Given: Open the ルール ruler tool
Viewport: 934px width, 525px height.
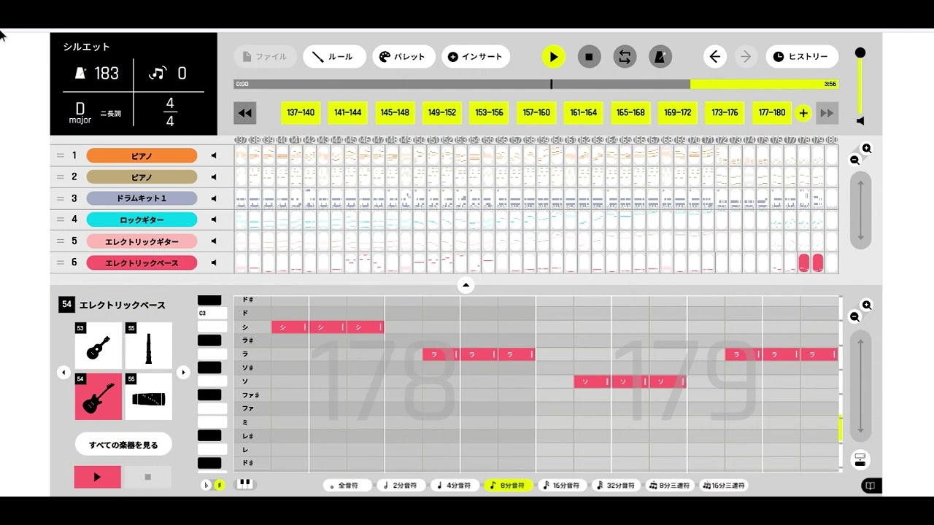Looking at the screenshot, I should point(334,57).
